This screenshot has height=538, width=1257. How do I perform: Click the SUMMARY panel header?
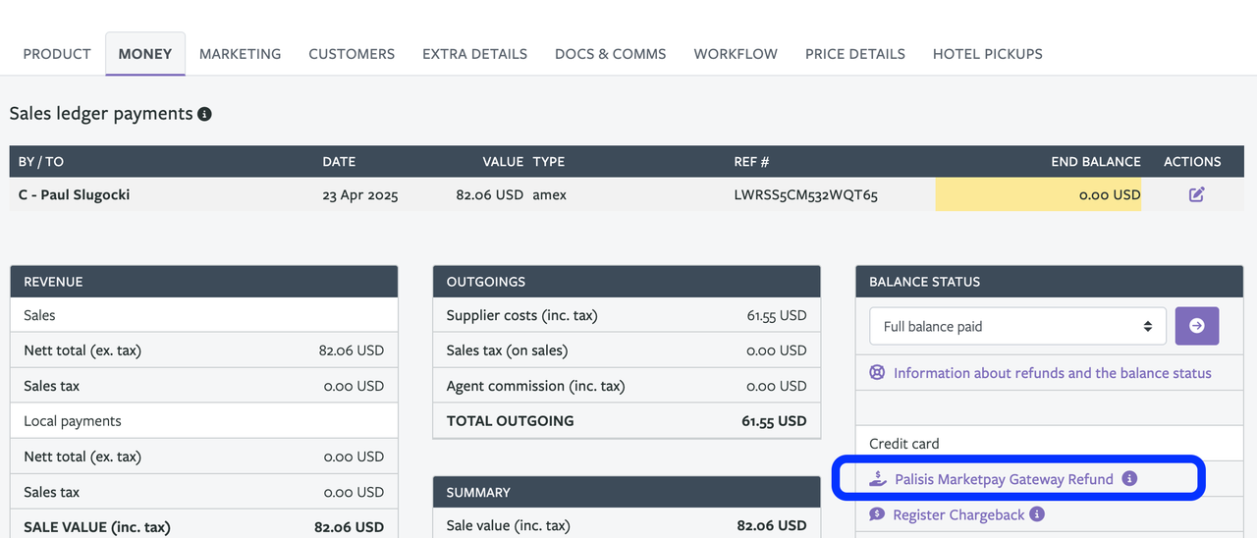tap(627, 492)
